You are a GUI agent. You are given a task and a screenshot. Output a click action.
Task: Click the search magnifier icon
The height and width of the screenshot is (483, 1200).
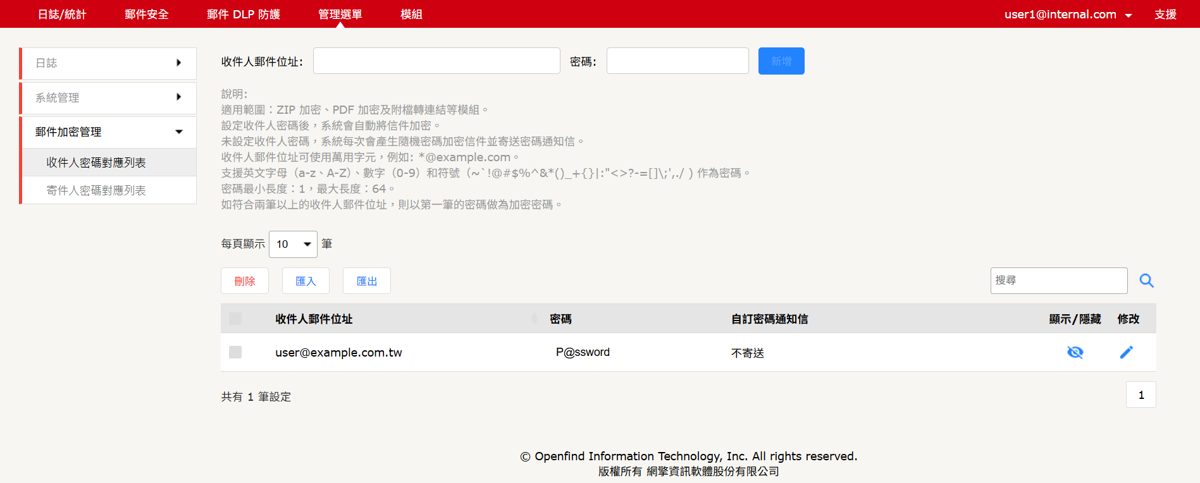click(1146, 281)
